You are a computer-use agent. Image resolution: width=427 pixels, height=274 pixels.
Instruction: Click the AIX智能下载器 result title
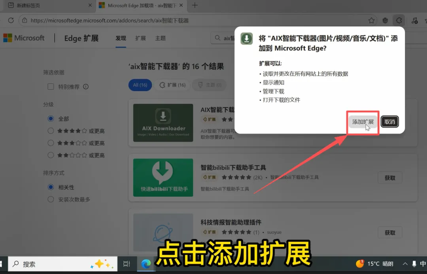(217, 110)
